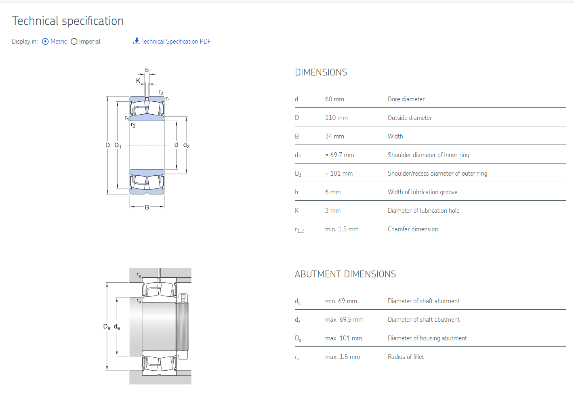Click Diameter of housing abutment label

click(427, 338)
